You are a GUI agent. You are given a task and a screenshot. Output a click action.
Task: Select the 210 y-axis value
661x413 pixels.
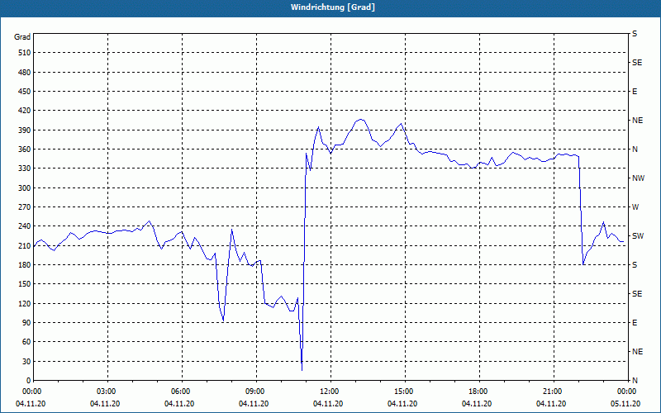(x=25, y=245)
